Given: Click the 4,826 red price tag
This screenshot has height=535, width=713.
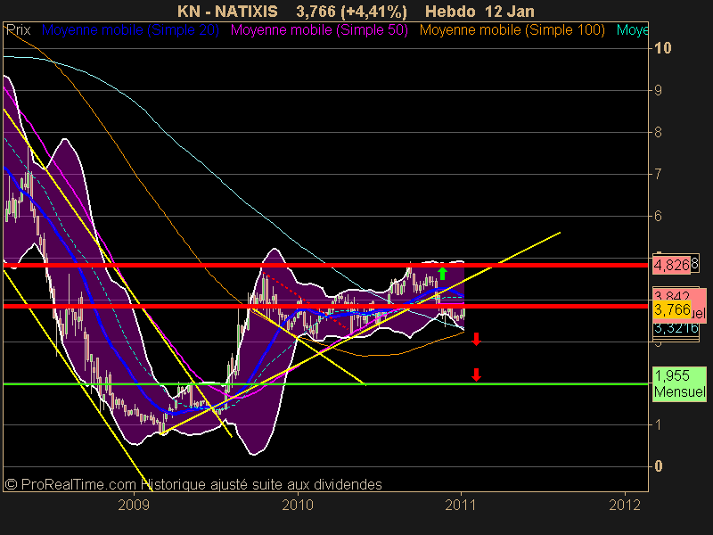Looking at the screenshot, I should coord(672,264).
